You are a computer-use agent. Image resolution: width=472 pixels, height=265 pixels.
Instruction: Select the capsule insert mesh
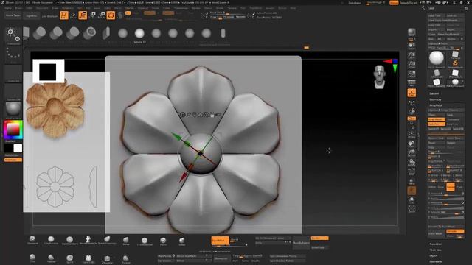[223, 33]
